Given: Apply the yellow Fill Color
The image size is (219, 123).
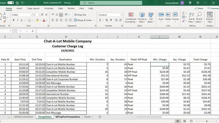Looking at the screenshot, I should coord(37,20).
